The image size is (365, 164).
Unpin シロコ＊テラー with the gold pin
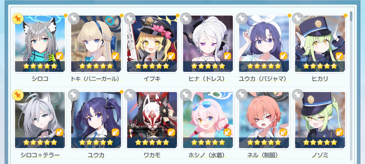pyautogui.click(x=18, y=95)
